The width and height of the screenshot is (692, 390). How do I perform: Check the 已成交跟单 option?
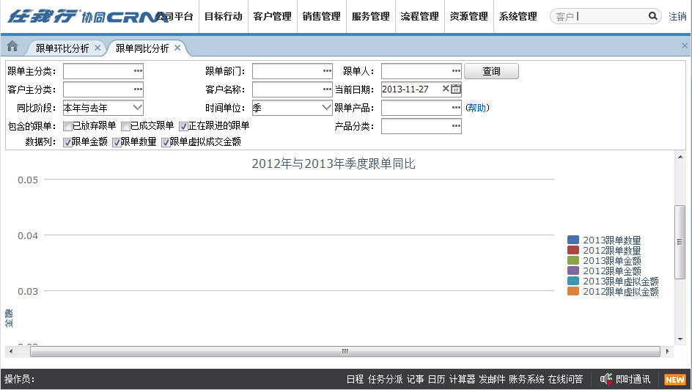pos(125,126)
